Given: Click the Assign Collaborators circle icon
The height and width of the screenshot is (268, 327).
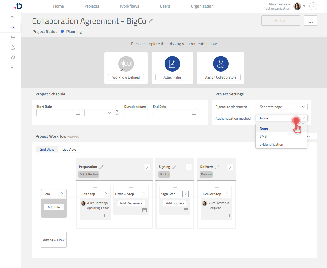Looking at the screenshot, I should click(221, 64).
